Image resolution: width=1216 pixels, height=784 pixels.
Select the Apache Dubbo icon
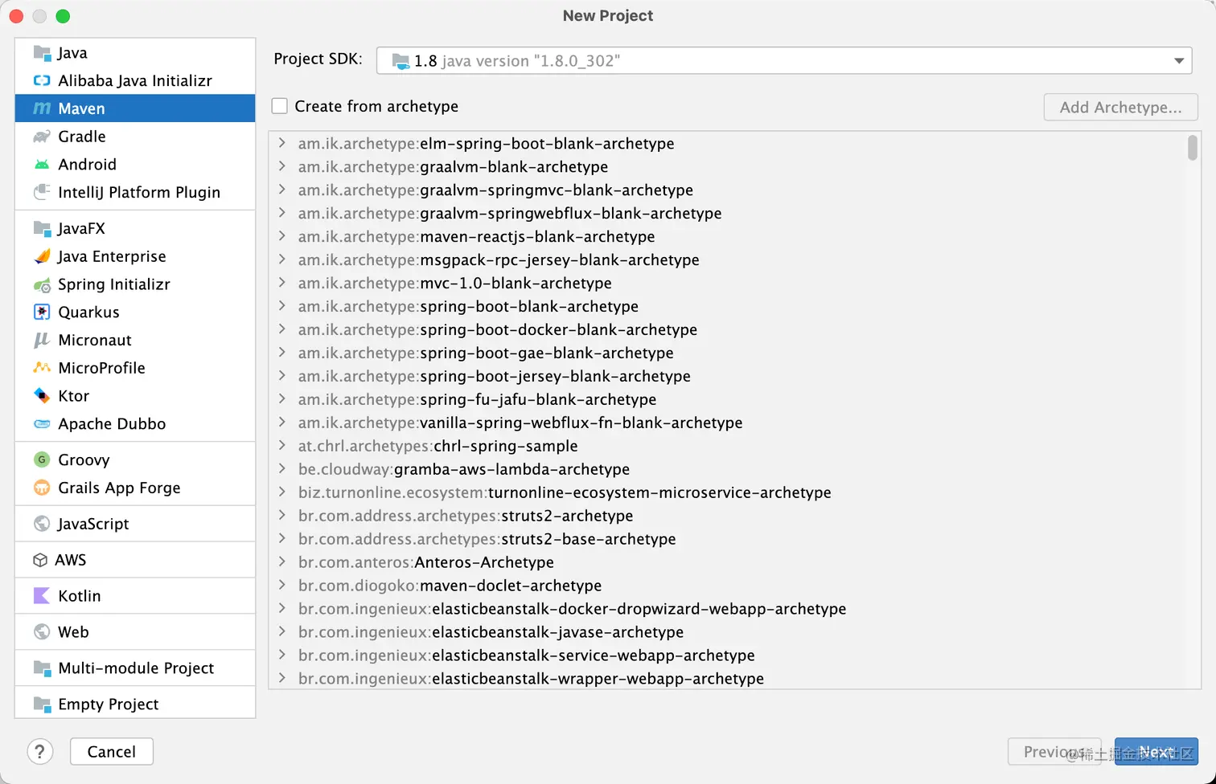[42, 424]
